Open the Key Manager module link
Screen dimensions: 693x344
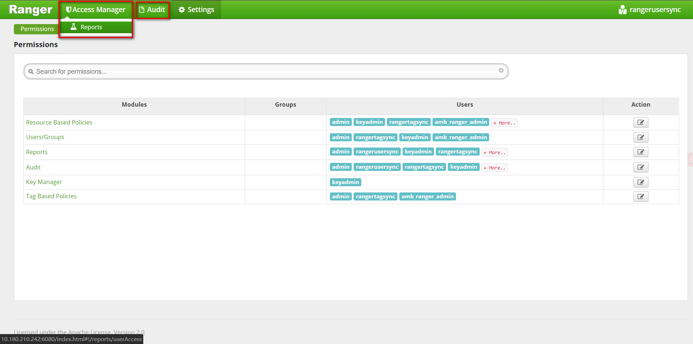(x=44, y=182)
